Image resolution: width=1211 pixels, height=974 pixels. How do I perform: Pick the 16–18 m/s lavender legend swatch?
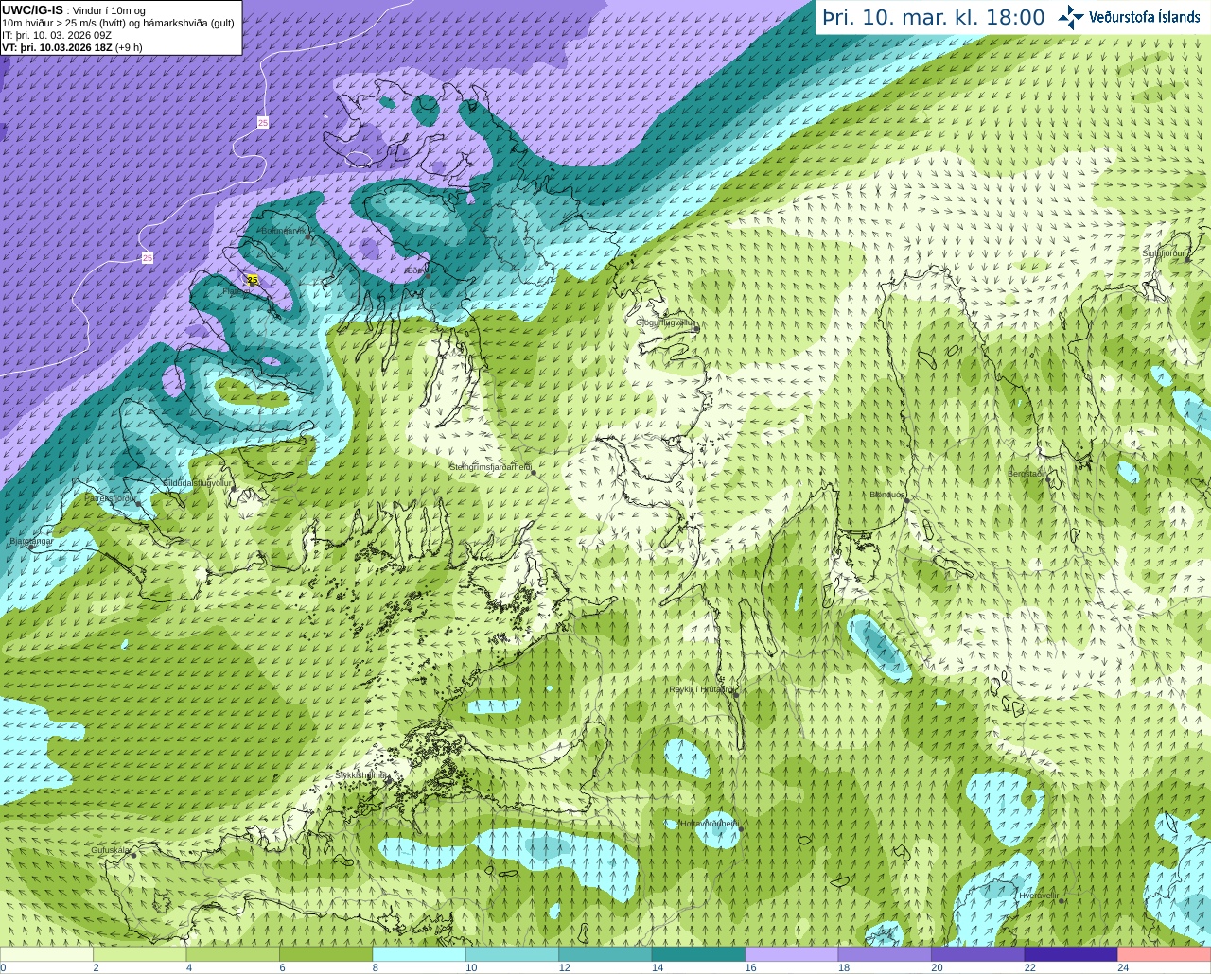(792, 954)
